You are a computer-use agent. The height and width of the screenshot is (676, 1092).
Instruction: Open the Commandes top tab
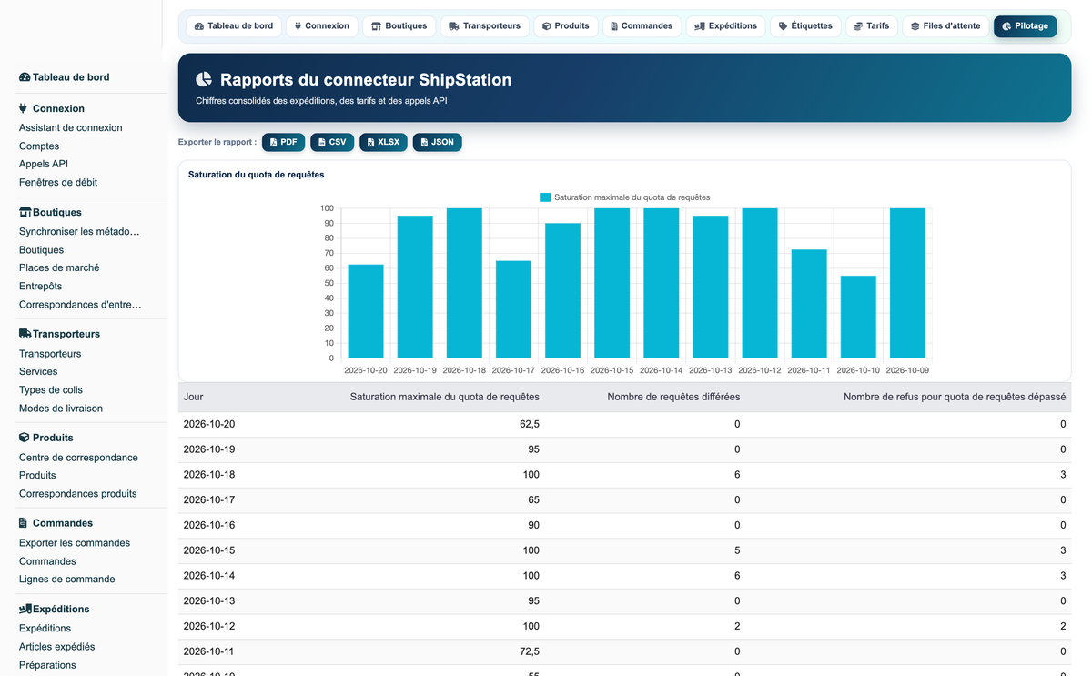coord(642,26)
